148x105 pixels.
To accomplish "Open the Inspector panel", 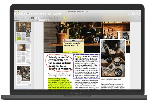I will [x=134, y=14].
